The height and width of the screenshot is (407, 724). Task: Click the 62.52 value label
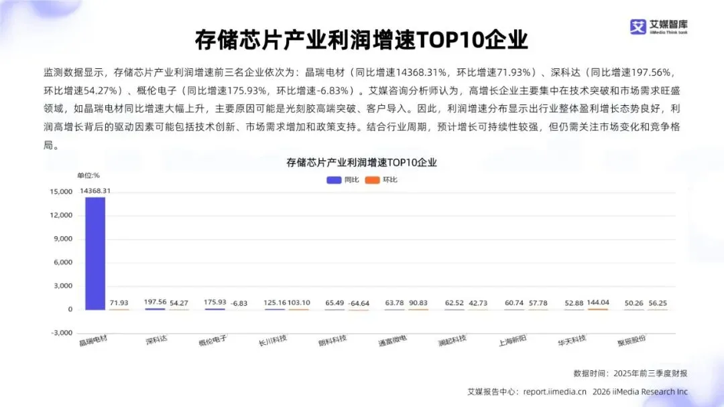pos(455,303)
